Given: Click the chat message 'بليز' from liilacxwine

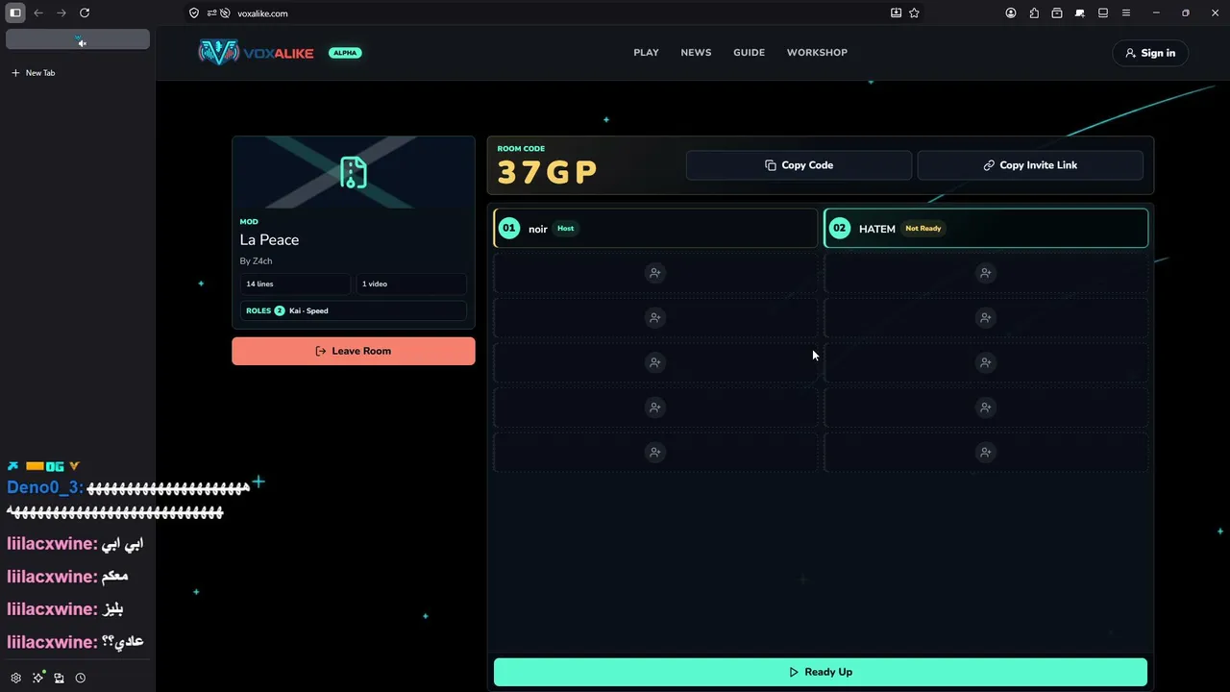Looking at the screenshot, I should (x=112, y=608).
